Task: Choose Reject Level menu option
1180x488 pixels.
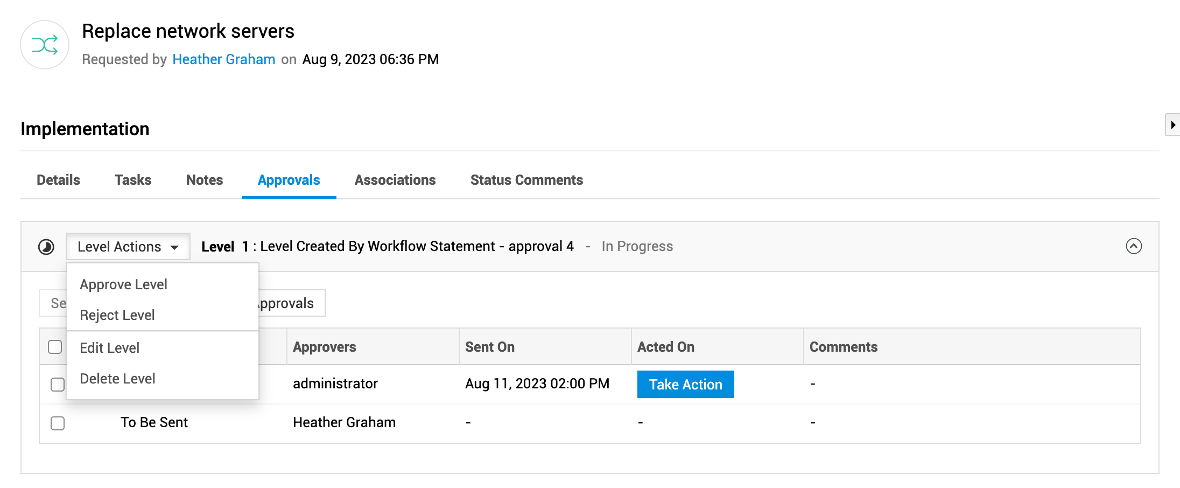Action: pos(117,315)
